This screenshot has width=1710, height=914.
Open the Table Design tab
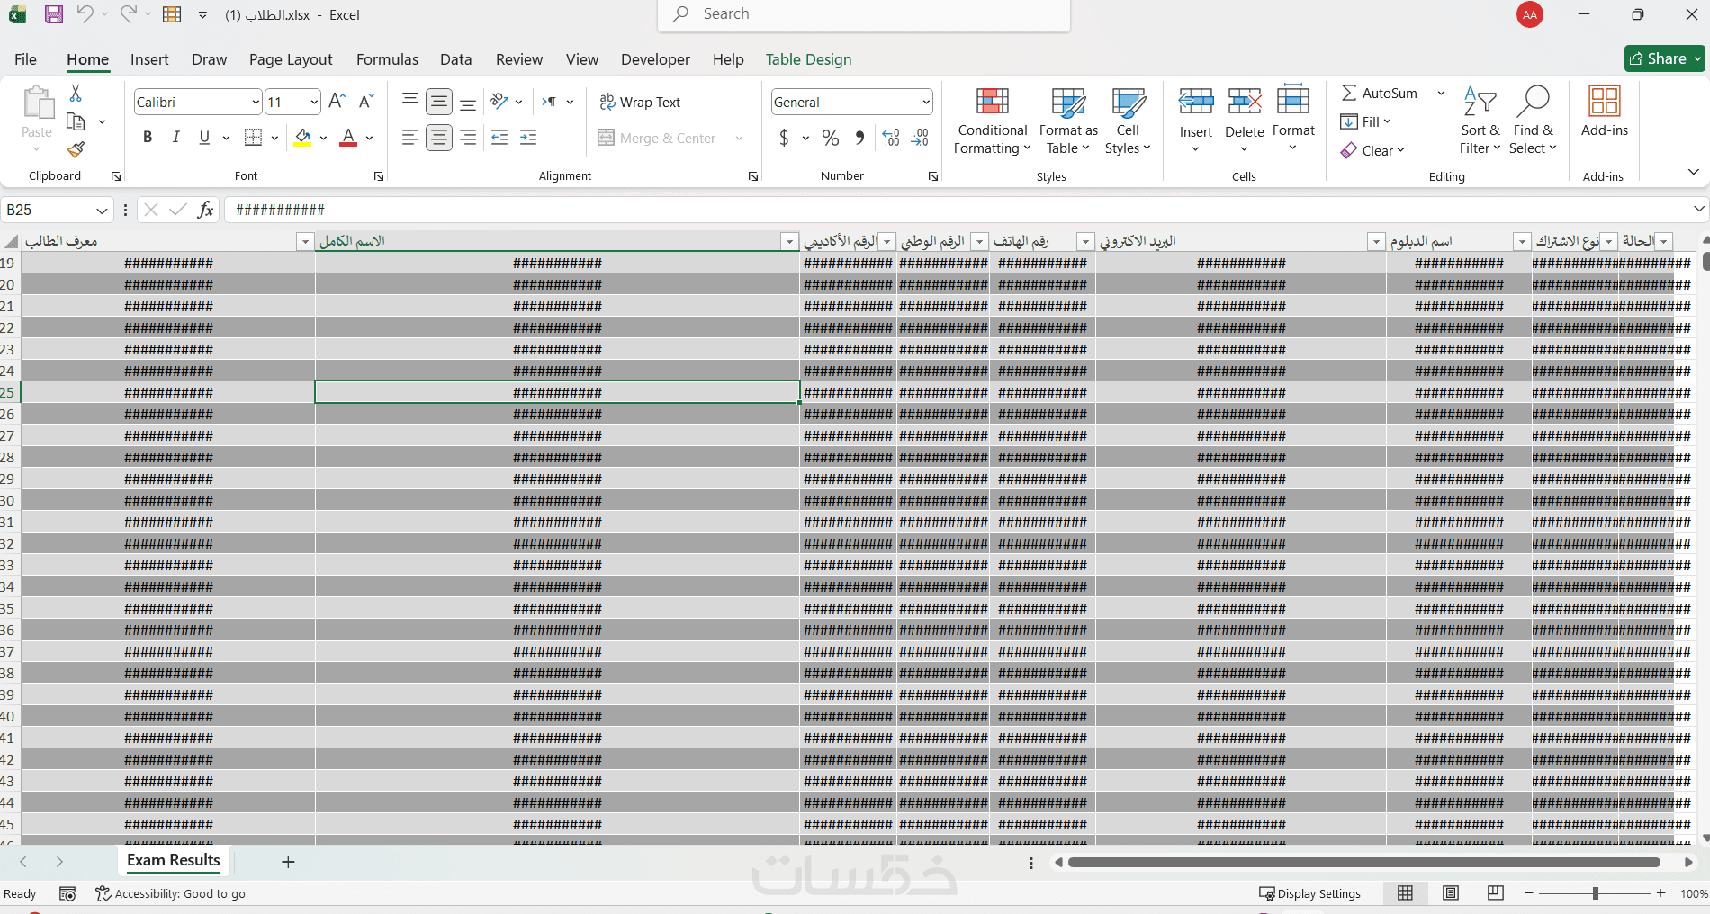[x=808, y=59]
